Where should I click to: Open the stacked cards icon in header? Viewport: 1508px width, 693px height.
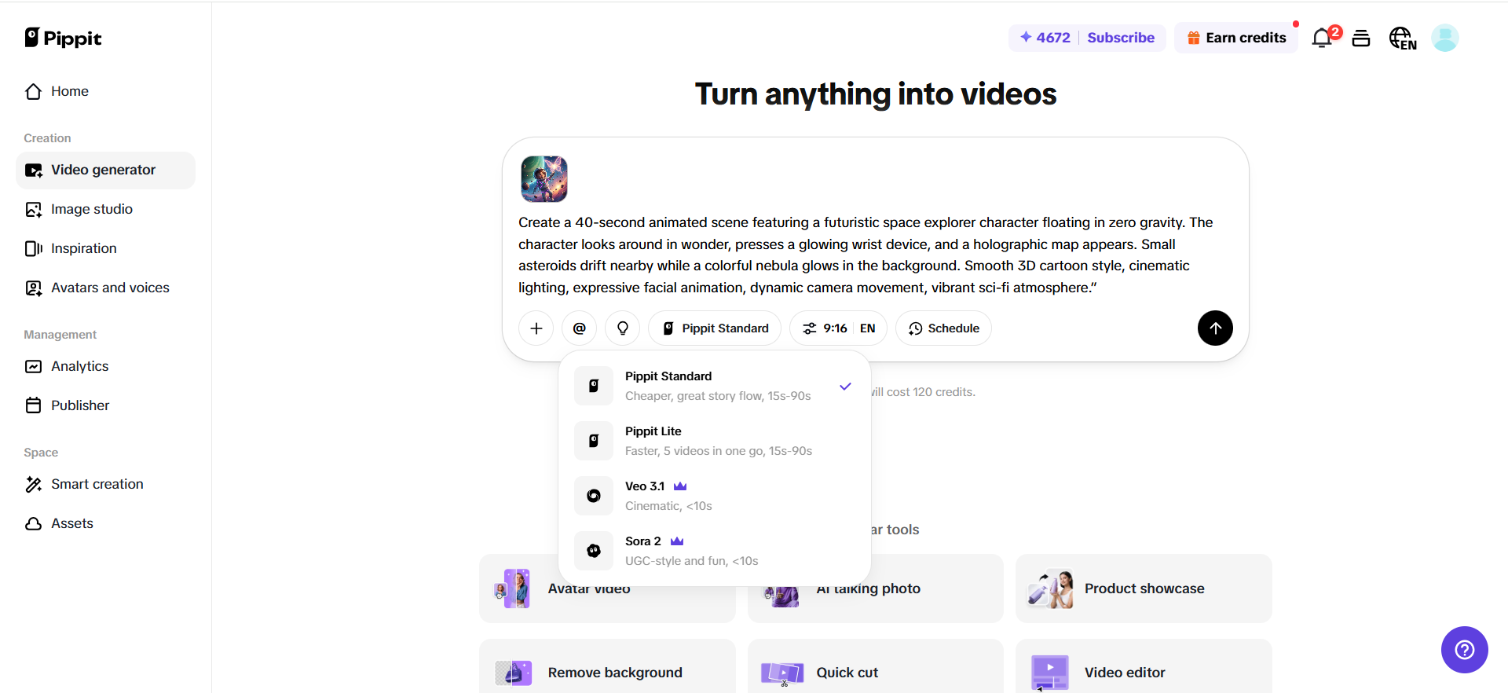click(x=1361, y=38)
